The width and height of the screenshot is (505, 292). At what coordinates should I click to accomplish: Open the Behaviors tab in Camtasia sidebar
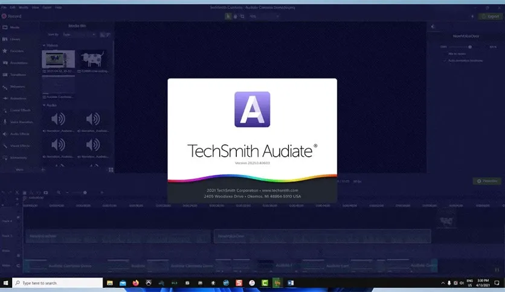click(x=14, y=86)
